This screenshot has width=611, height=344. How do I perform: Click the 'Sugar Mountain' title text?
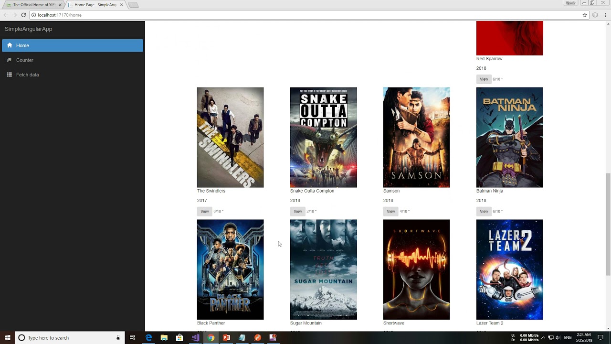306,323
